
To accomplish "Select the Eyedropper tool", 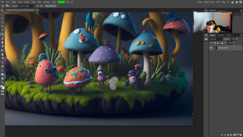I will tap(2, 30).
